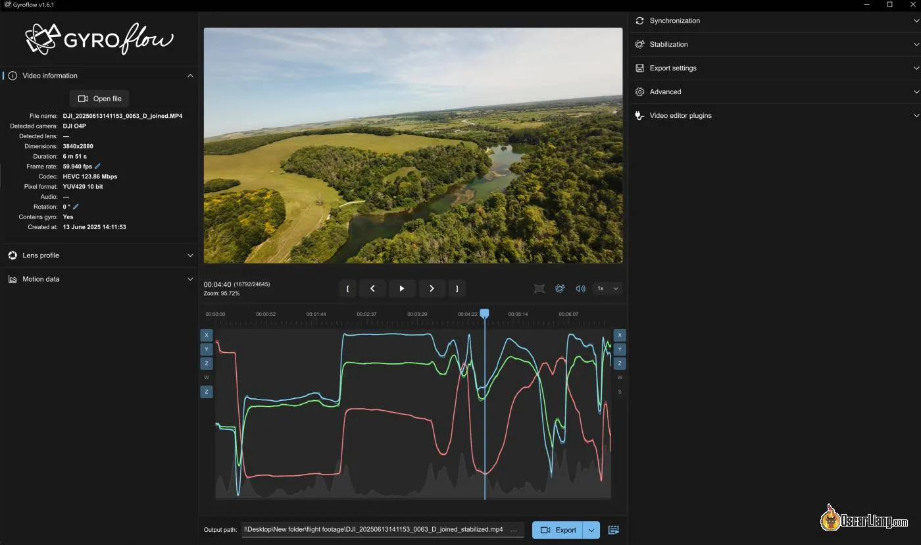Edit rotation with pencil icon
The height and width of the screenshot is (545, 921).
(x=76, y=207)
